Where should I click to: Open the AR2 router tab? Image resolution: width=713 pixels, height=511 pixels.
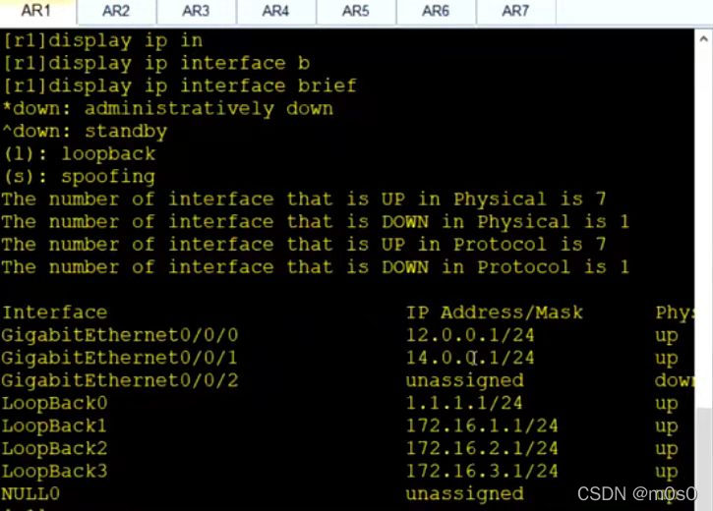point(116,12)
